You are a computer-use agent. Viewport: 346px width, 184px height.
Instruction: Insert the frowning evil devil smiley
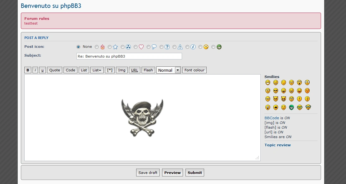[276, 99]
